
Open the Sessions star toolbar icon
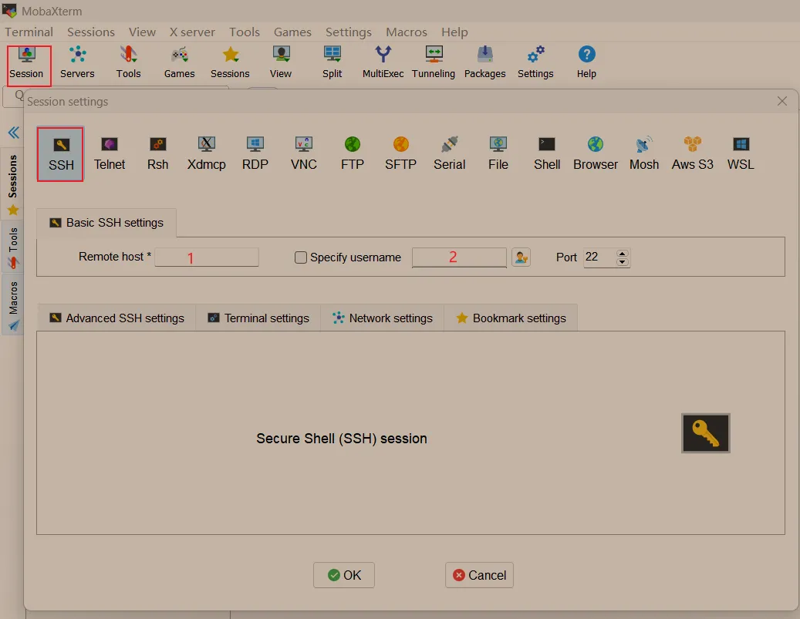click(230, 62)
